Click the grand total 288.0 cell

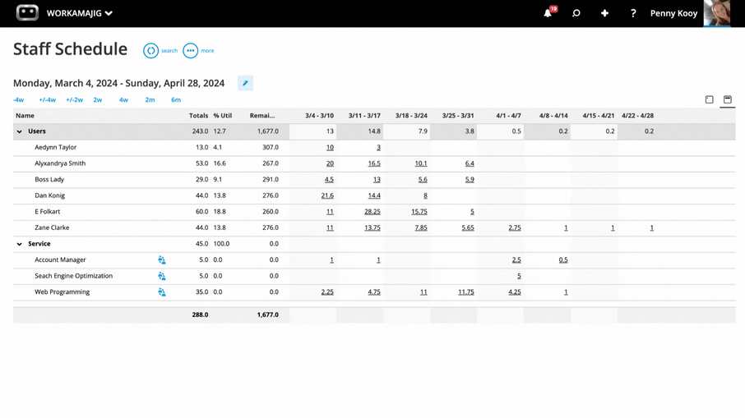tap(200, 315)
